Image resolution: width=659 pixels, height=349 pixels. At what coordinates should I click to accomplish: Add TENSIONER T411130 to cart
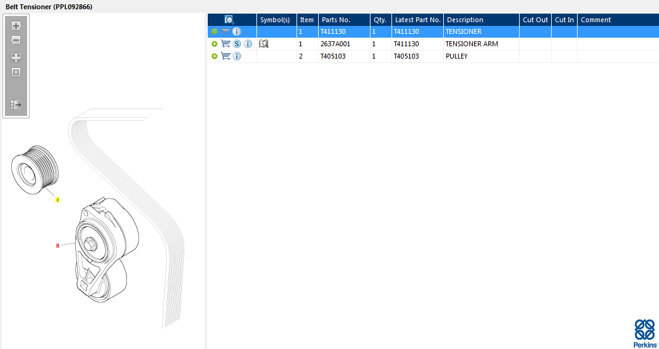tap(226, 31)
